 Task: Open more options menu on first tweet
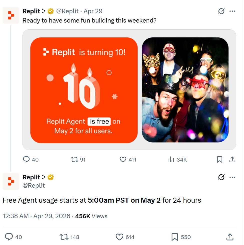tap(233, 11)
